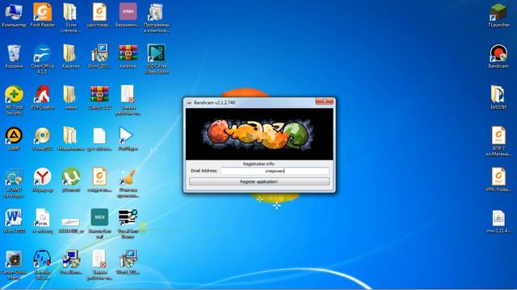Click the colorful graffiti banner image
517x290 pixels.
point(259,134)
